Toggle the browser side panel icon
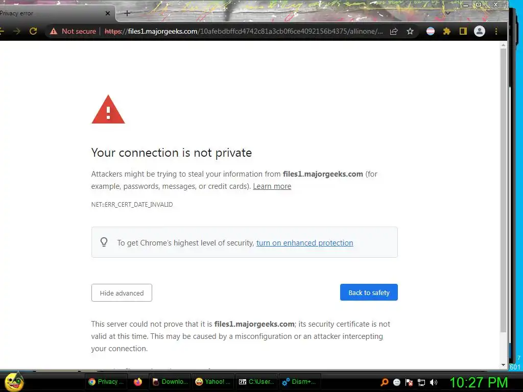 [463, 31]
